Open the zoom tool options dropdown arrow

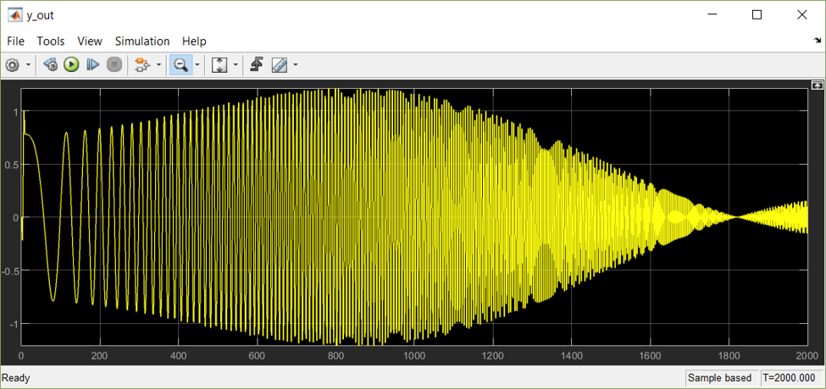point(197,65)
